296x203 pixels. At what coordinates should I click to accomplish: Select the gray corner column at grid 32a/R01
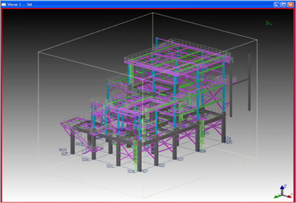point(139,156)
